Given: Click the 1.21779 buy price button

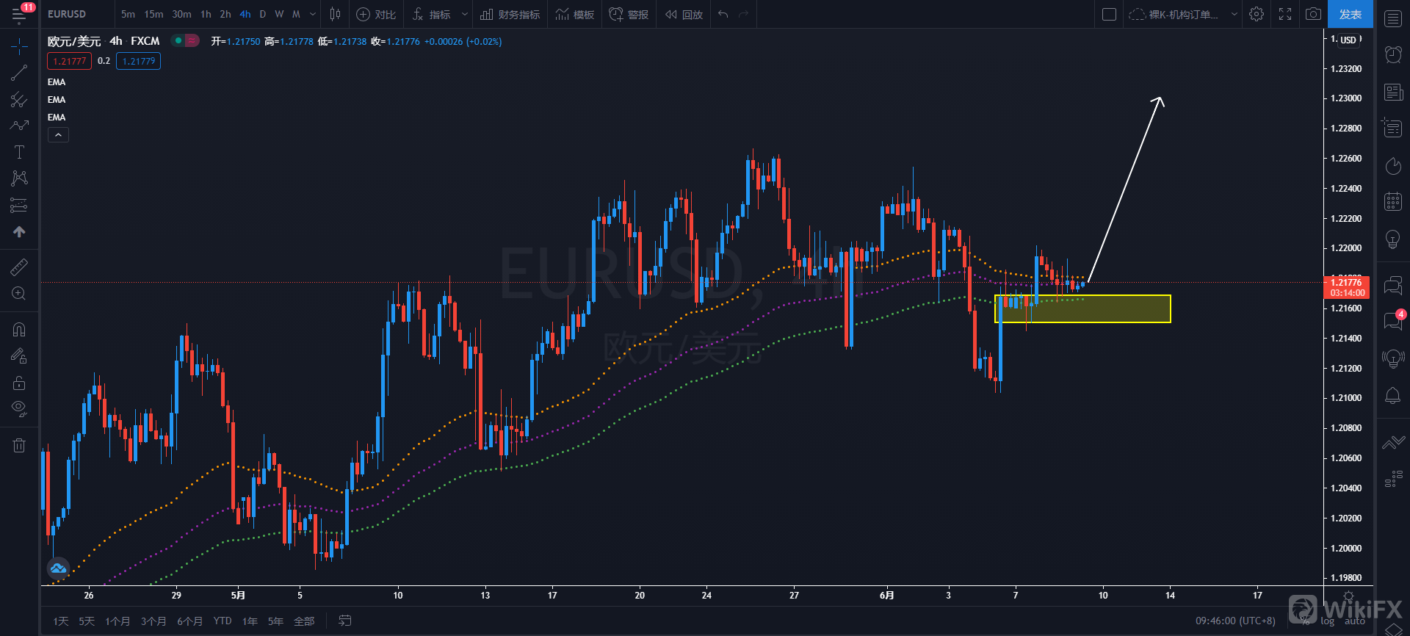Looking at the screenshot, I should point(139,61).
